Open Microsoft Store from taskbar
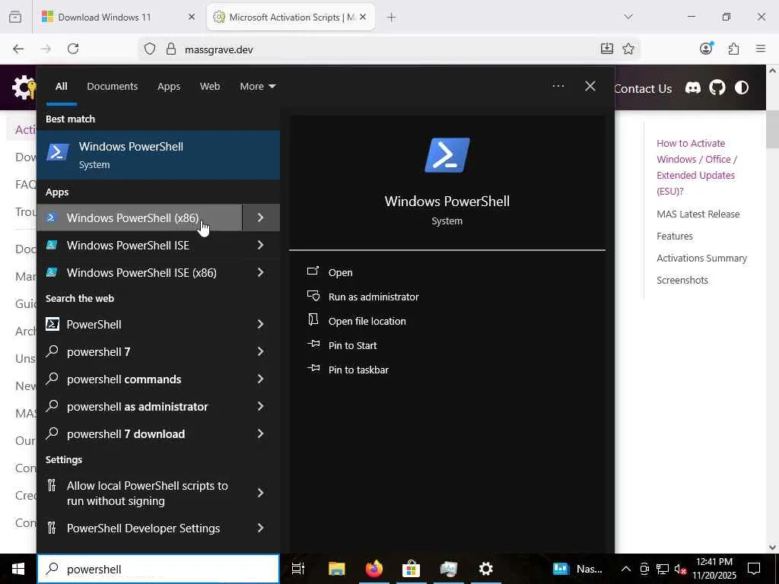 tap(411, 569)
